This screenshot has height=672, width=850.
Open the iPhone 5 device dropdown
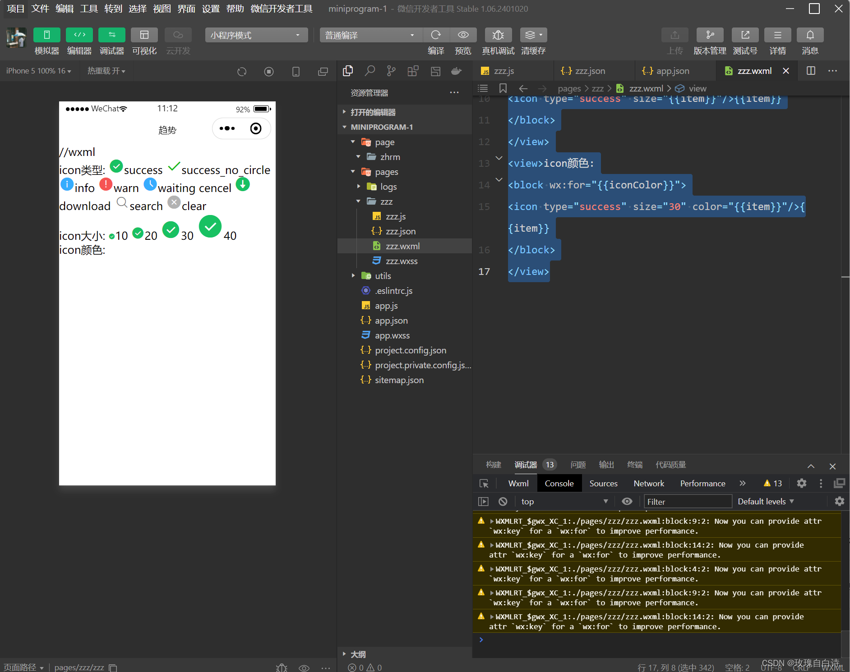coord(38,71)
